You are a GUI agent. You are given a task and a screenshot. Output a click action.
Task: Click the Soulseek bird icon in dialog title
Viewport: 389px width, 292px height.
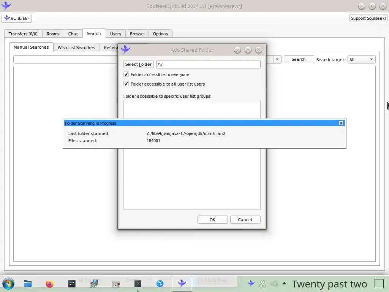click(125, 49)
